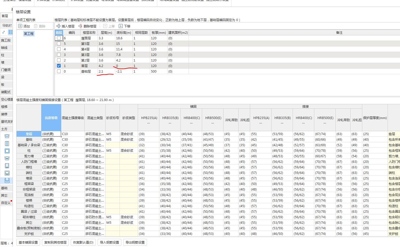Select the 剪力墙 row header

pyautogui.click(x=29, y=156)
